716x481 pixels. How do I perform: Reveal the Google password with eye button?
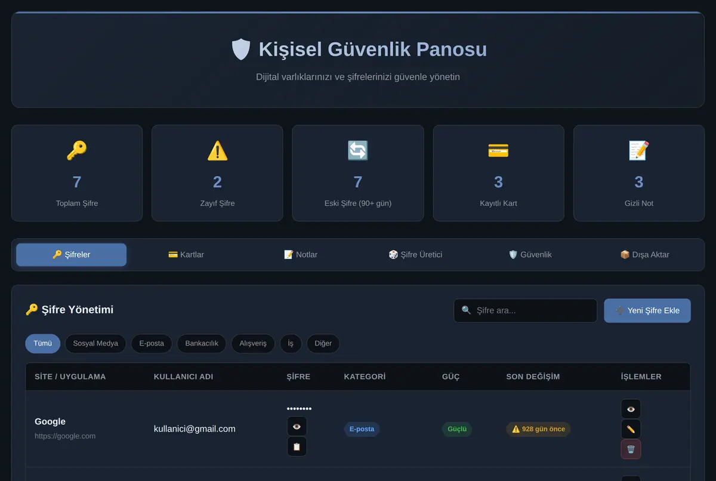click(x=297, y=426)
